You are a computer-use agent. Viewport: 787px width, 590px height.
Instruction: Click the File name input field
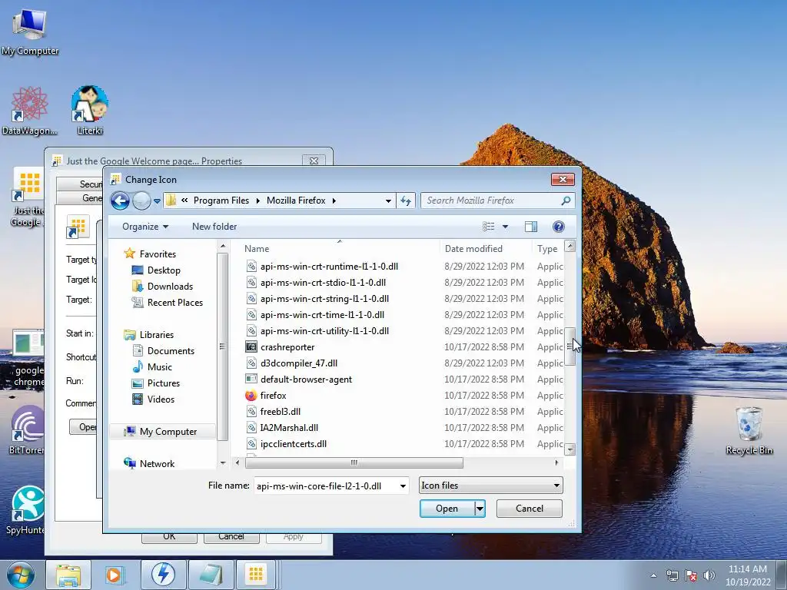[x=326, y=486]
